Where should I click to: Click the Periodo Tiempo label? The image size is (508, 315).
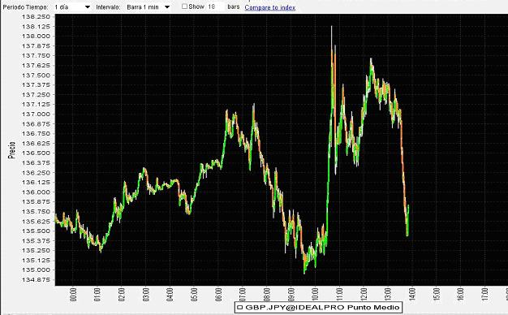[26, 7]
